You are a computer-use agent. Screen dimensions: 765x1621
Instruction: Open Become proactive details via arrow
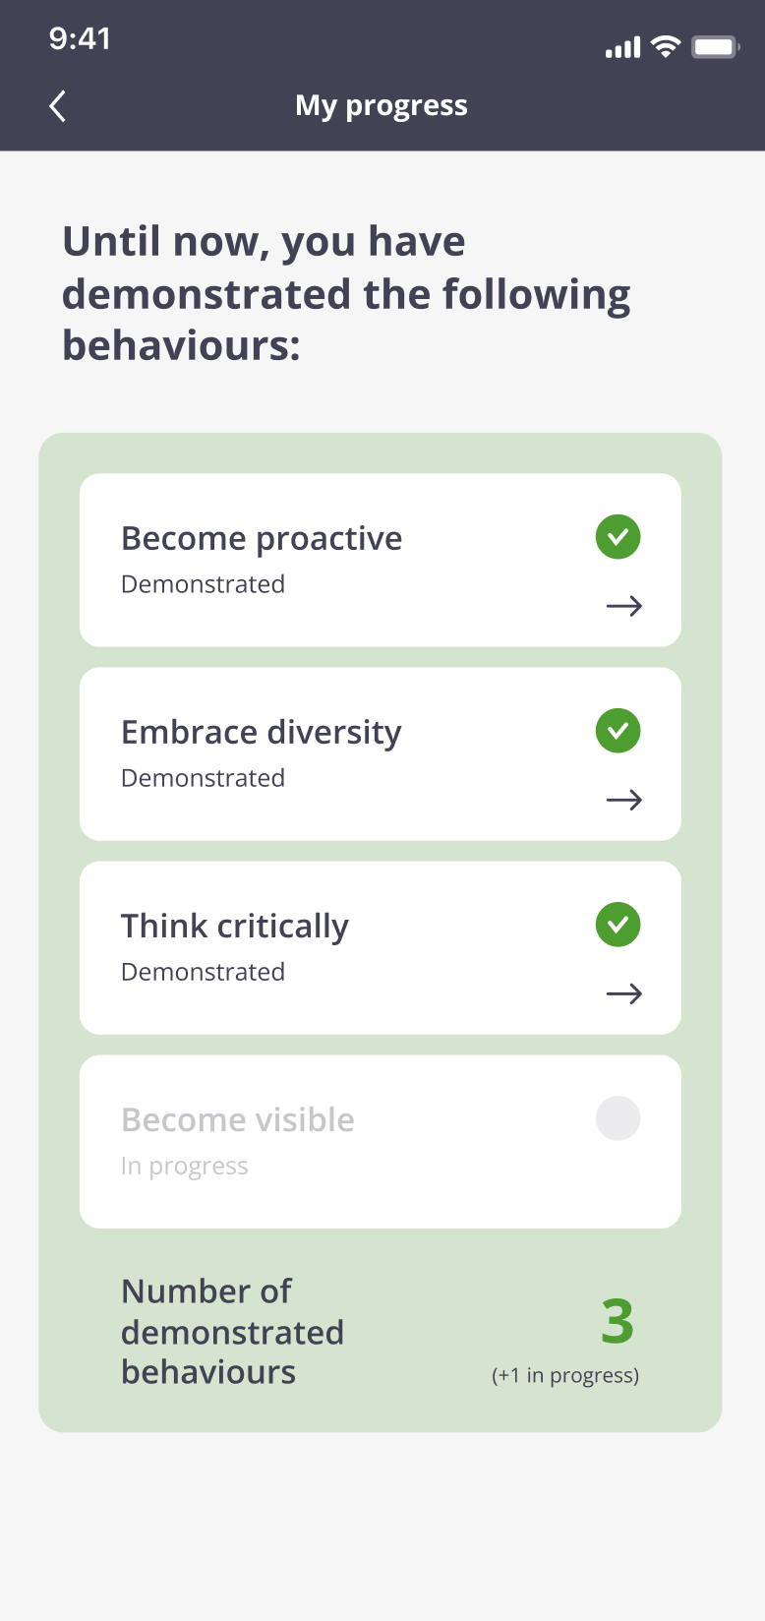tap(624, 606)
